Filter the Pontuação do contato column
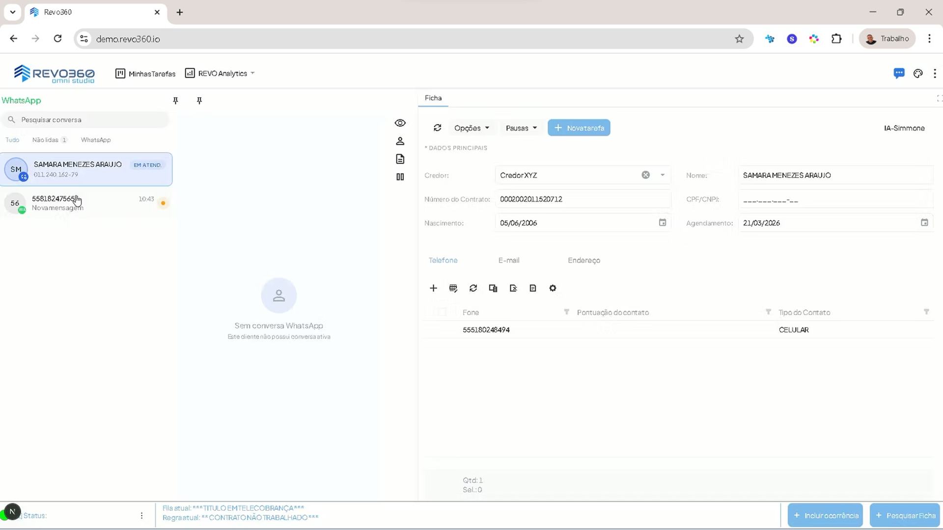Image resolution: width=943 pixels, height=530 pixels. pyautogui.click(x=768, y=312)
